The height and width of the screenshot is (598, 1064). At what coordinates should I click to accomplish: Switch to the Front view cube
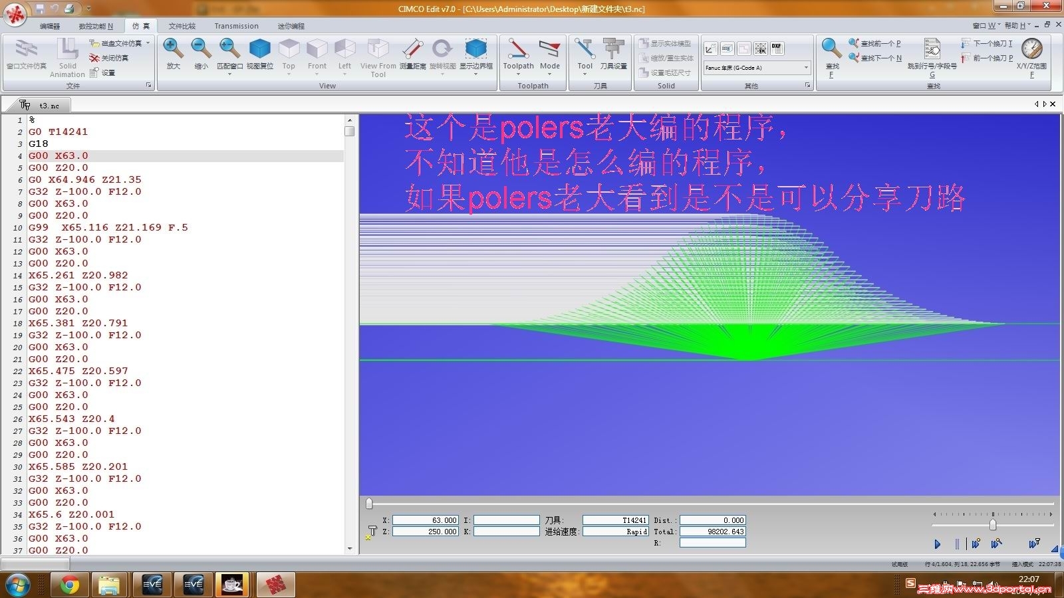[317, 49]
